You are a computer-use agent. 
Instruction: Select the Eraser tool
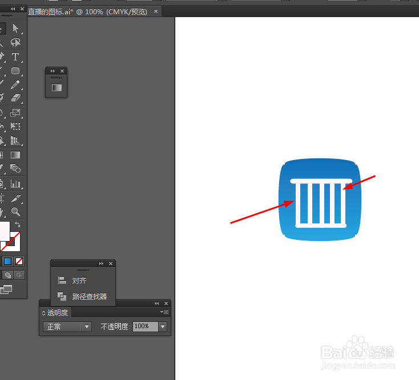tap(15, 98)
